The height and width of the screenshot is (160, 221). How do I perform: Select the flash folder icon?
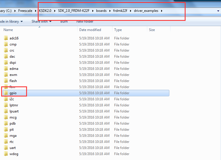point(6,81)
